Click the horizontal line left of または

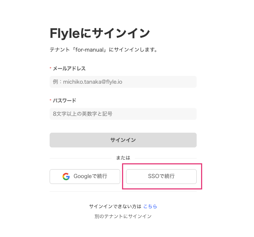(80, 158)
